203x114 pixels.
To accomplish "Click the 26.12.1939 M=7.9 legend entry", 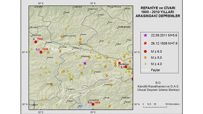I will tap(163, 43).
